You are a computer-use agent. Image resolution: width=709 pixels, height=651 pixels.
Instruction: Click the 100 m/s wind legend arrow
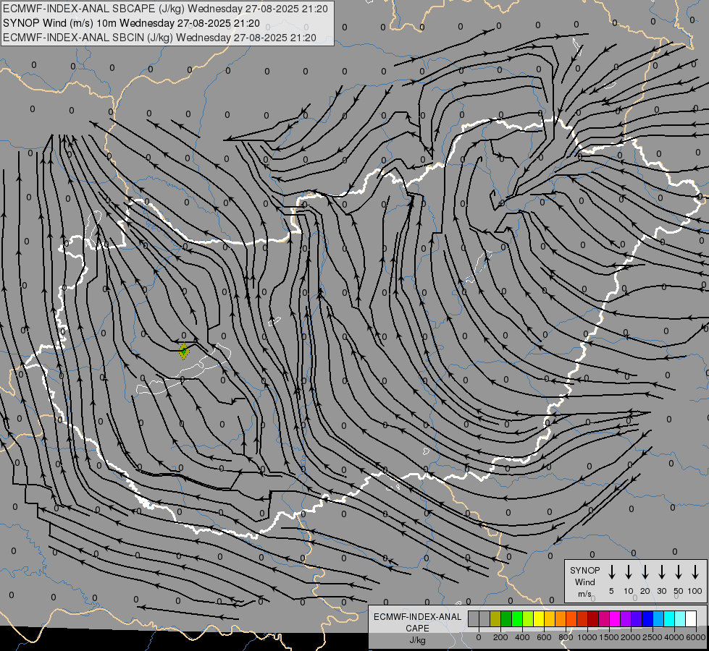tap(695, 572)
